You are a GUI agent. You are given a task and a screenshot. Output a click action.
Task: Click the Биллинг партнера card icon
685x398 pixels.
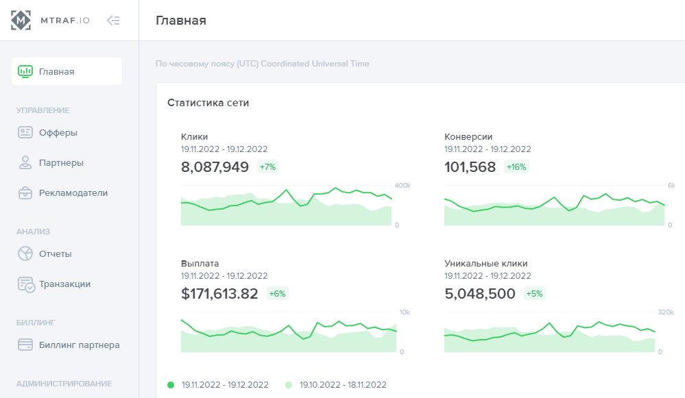[25, 345]
